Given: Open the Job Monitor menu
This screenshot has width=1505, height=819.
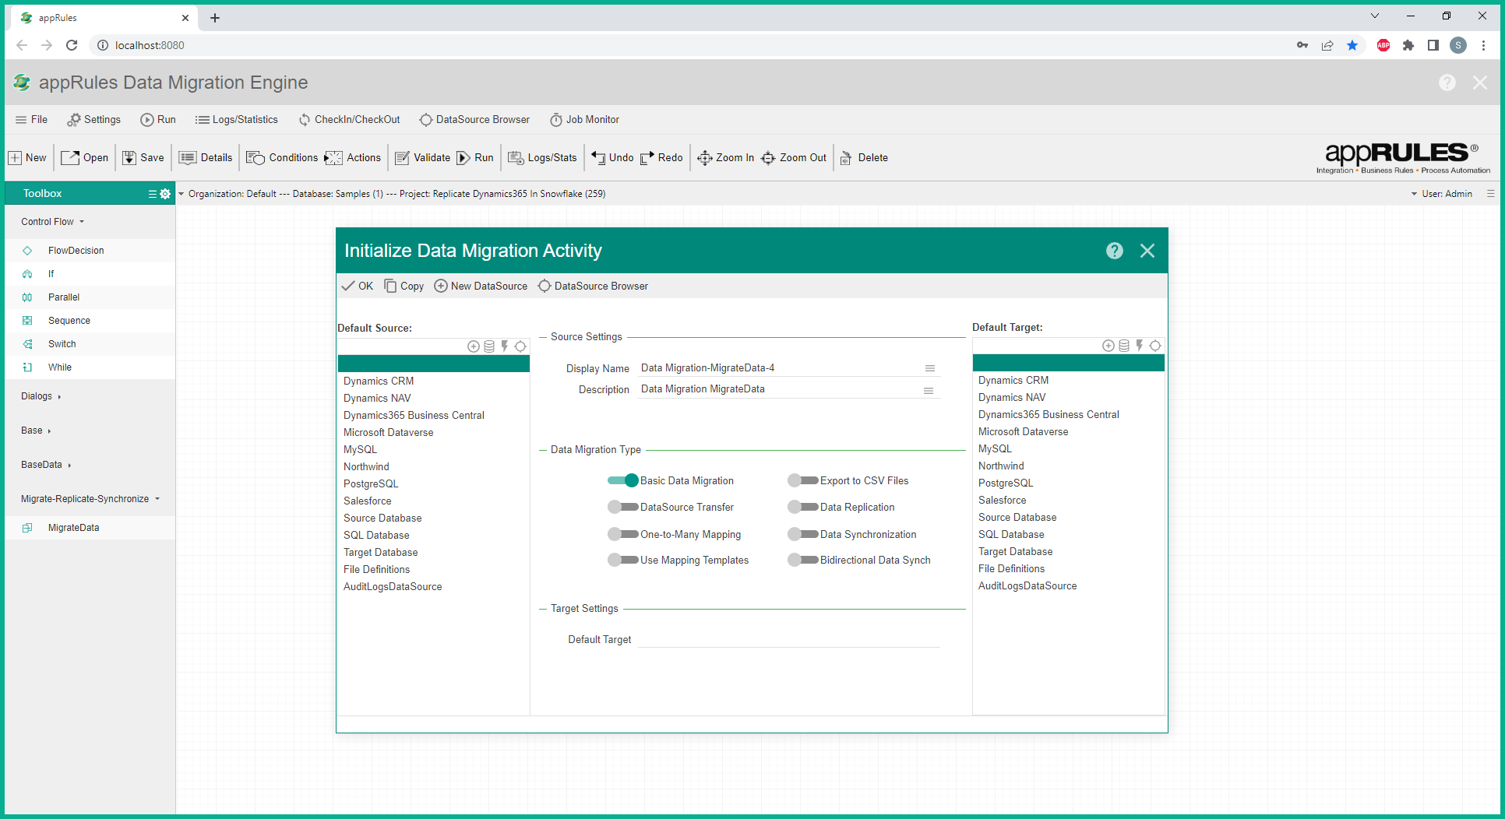Looking at the screenshot, I should (x=585, y=120).
